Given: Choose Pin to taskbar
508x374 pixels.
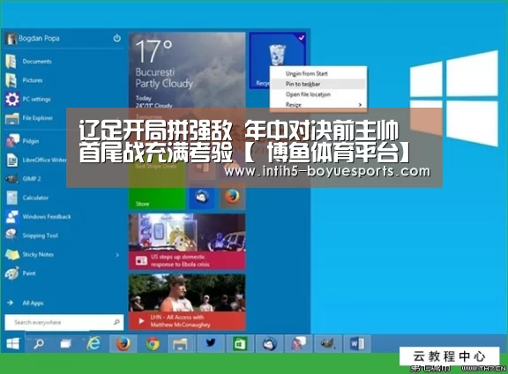Looking at the screenshot, I should (303, 84).
